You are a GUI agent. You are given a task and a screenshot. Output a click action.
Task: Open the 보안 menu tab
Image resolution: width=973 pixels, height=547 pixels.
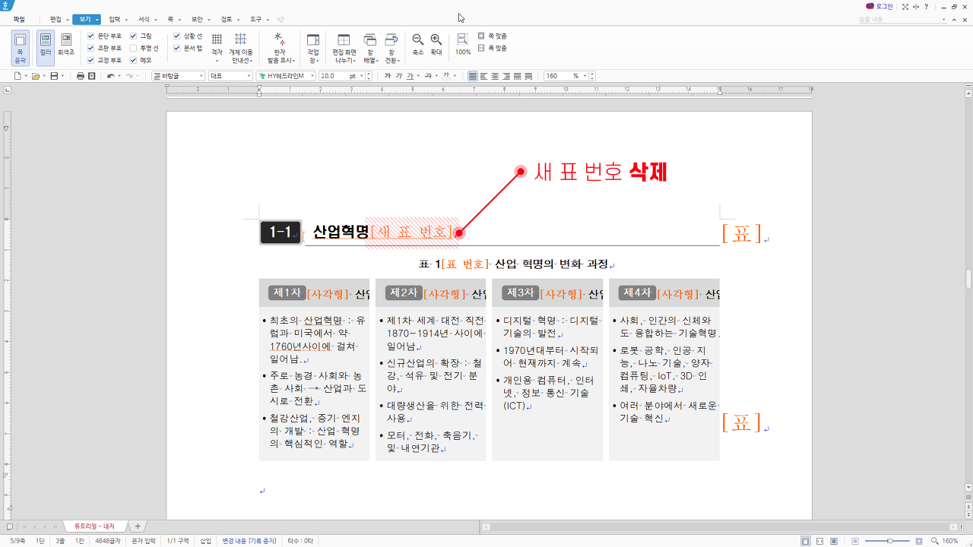[197, 19]
